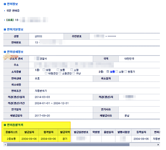This screenshot has width=166, height=150.
Task: Click the 면허정보 section heading
Action: [12, 4]
